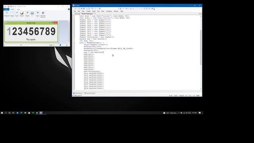Click the Paint zoom slider handle
Viewport: 254px width, 143px height.
[60, 45]
